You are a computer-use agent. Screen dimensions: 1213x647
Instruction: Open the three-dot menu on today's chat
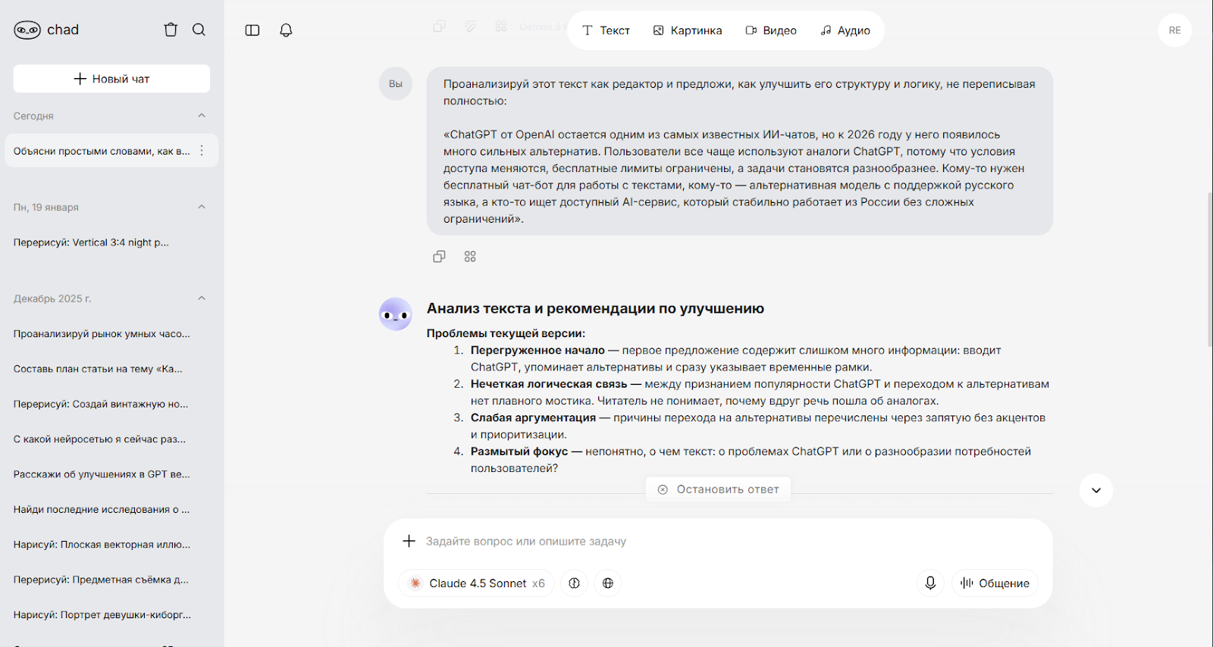coord(202,151)
